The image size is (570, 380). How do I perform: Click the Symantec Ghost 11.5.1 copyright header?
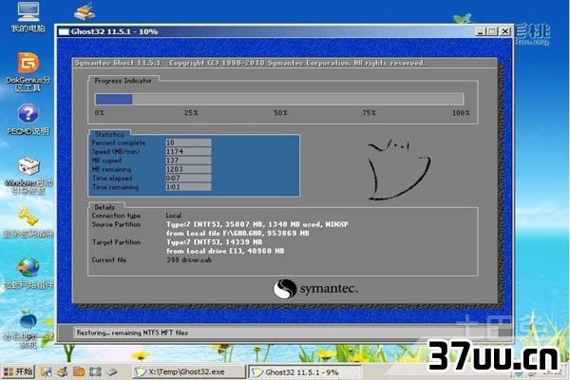(x=250, y=63)
